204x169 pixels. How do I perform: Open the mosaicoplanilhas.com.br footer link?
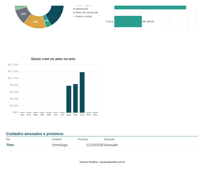[x=112, y=162]
